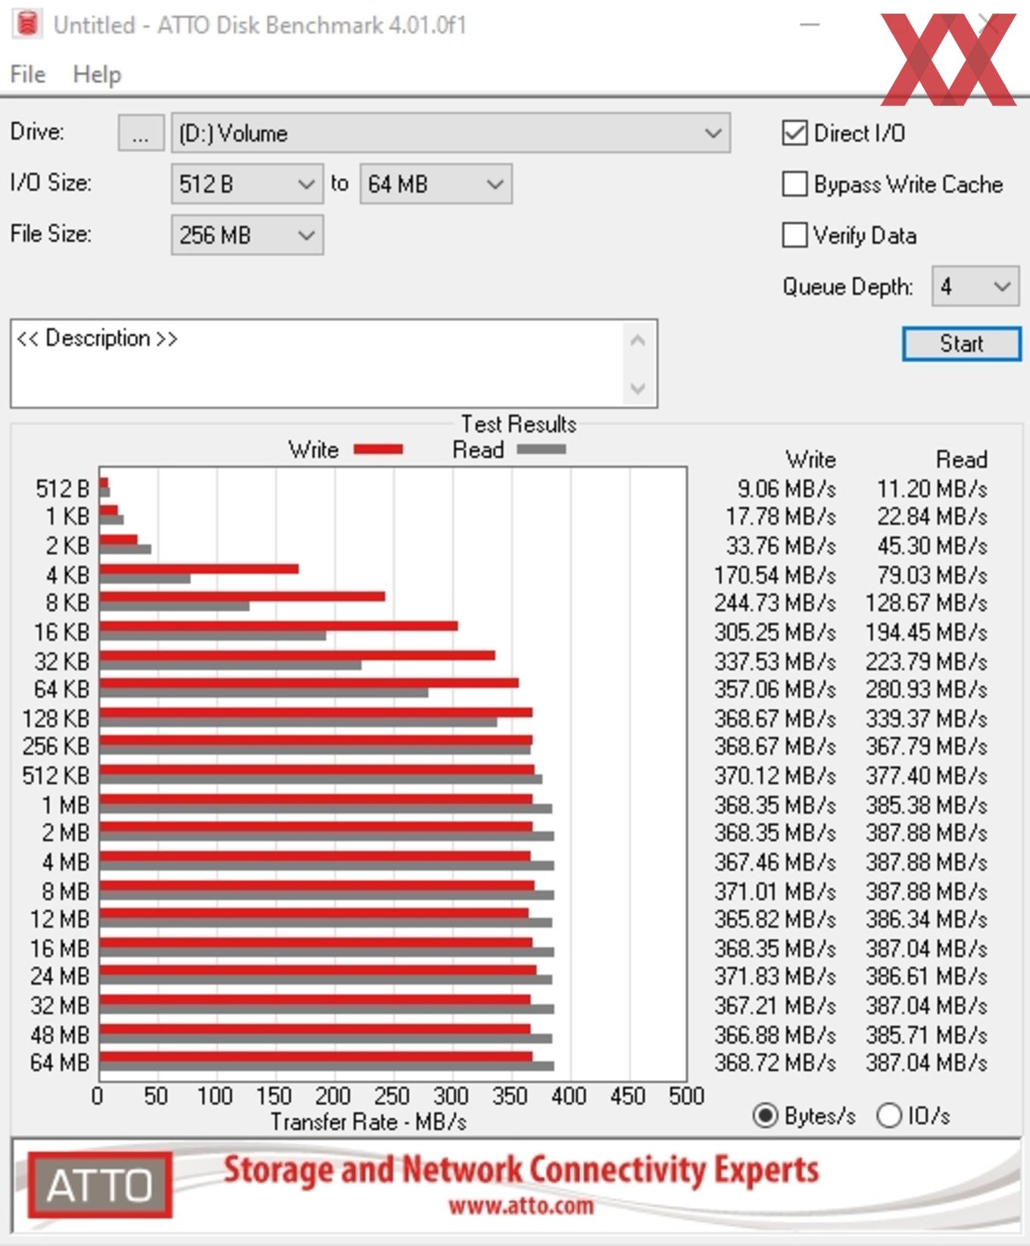Open the 512 B minimum I/O size dropdown
1030x1246 pixels.
[247, 184]
